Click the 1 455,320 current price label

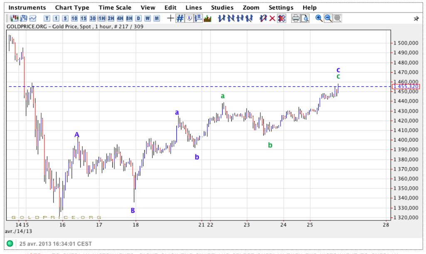pyautogui.click(x=406, y=87)
